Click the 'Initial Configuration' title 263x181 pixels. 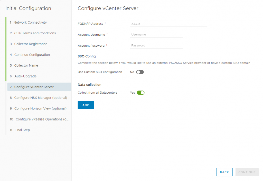[x=28, y=8]
